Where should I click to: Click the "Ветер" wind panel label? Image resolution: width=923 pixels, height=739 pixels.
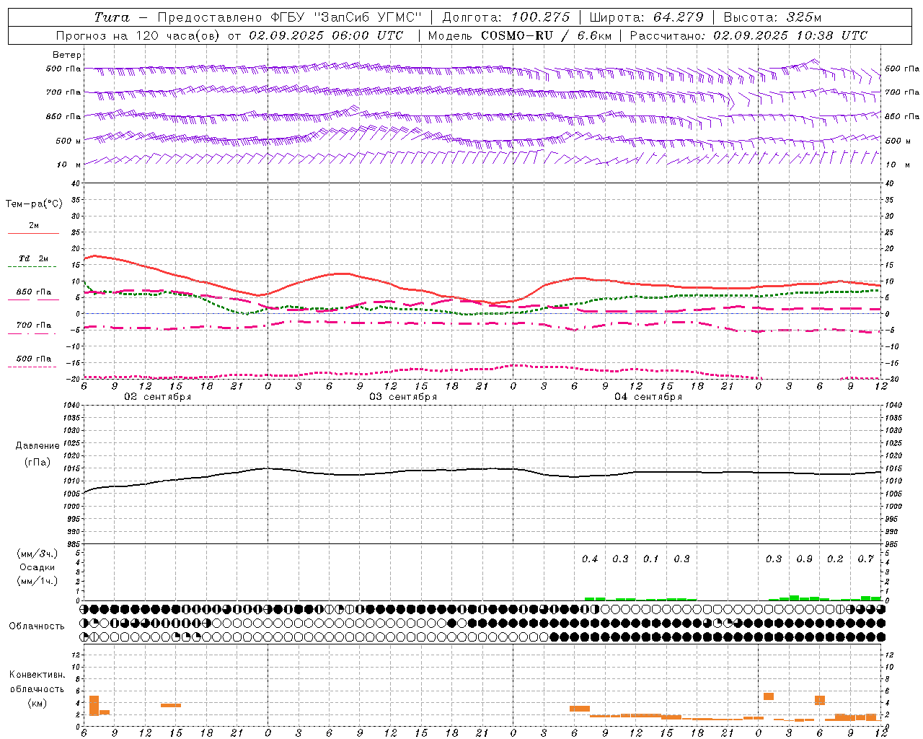tap(66, 55)
